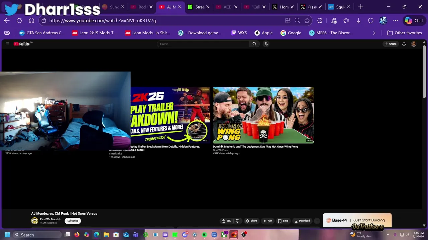Share the AJ Mendez vs. CM Punk video

pyautogui.click(x=251, y=221)
